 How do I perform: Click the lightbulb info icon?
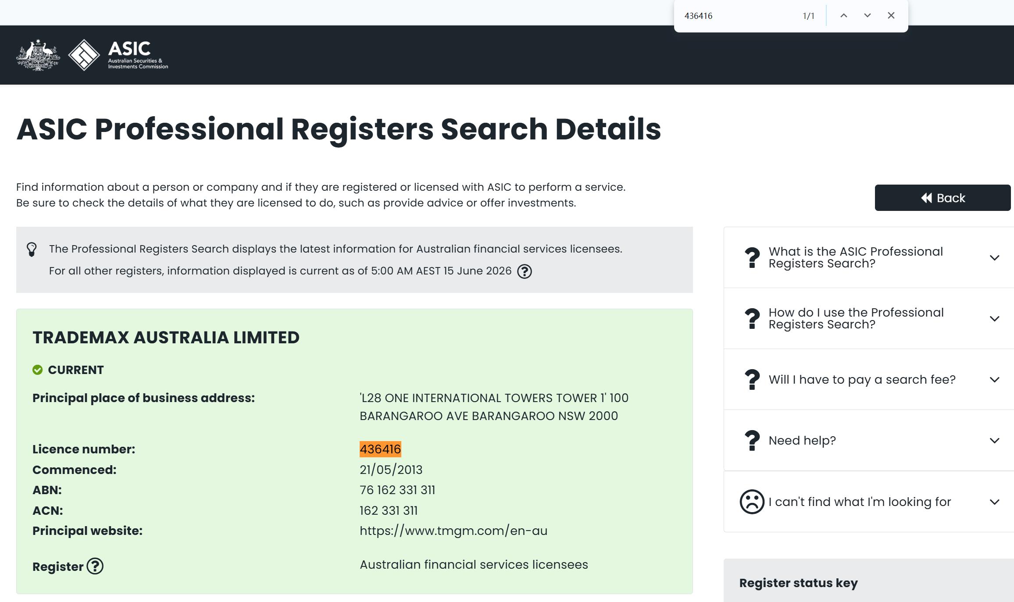[x=32, y=249]
